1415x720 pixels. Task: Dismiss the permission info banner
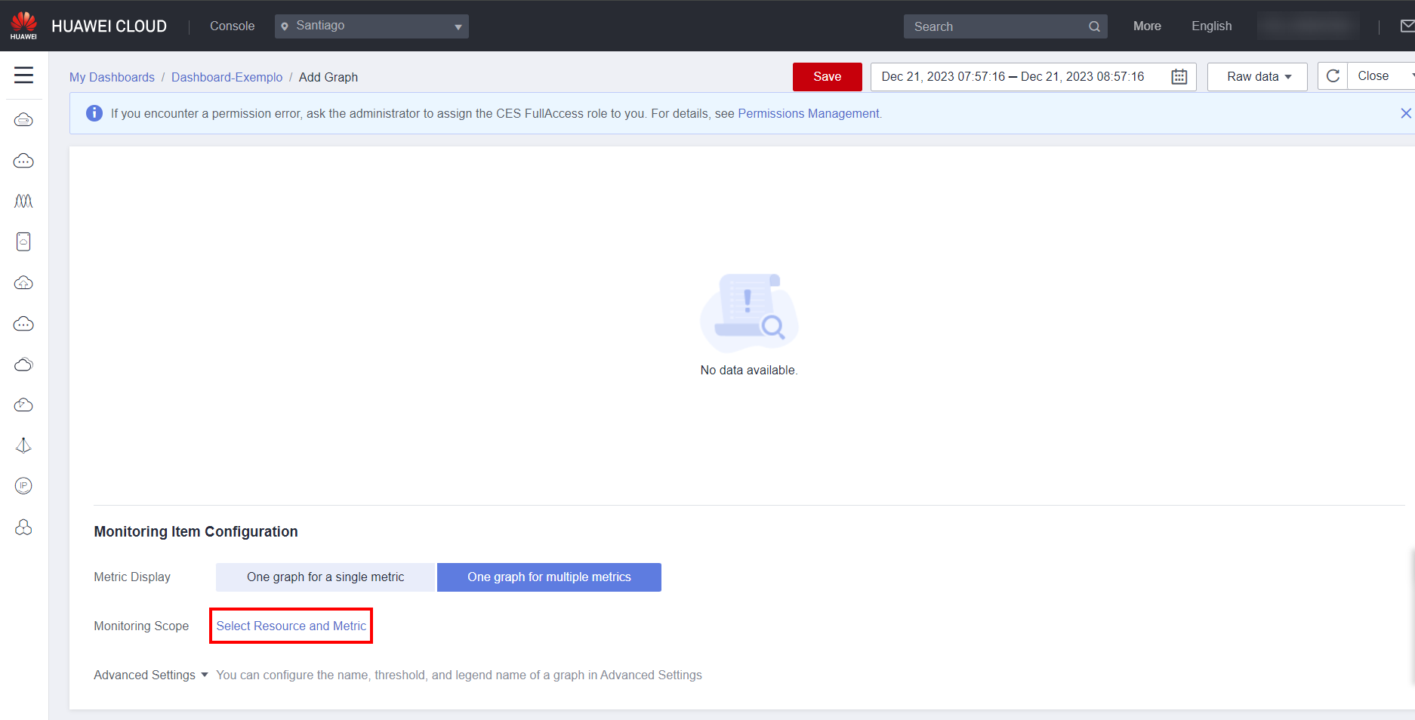point(1405,113)
